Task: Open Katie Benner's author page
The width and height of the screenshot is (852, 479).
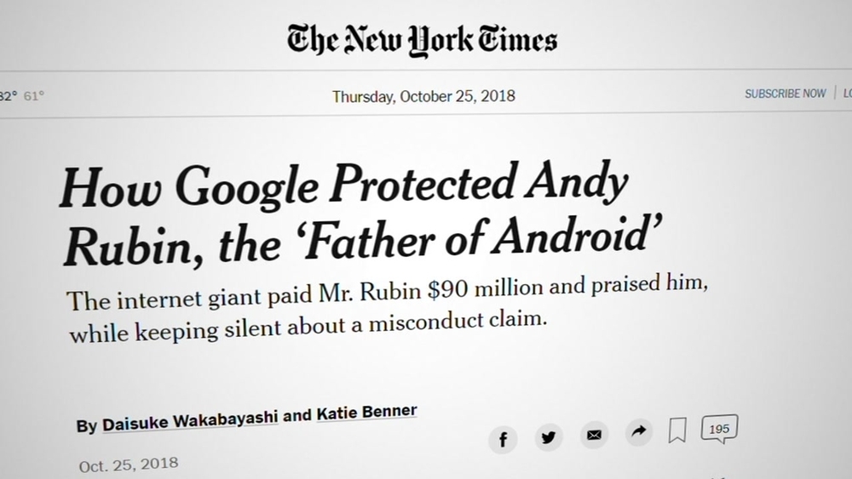Action: (366, 413)
